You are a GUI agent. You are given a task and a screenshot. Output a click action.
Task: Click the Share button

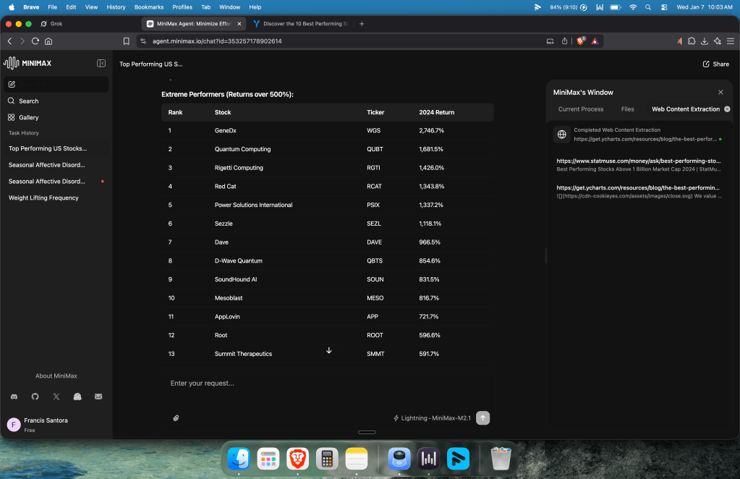715,64
